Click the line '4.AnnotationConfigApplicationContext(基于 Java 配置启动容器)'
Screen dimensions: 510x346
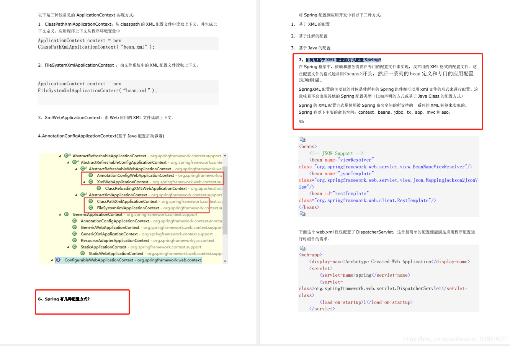101,136
